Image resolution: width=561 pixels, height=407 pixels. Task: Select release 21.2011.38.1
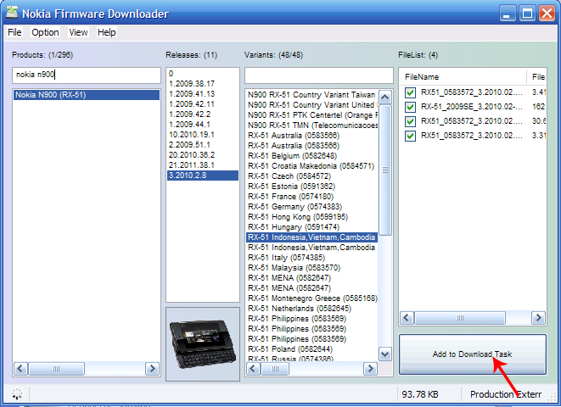(203, 165)
